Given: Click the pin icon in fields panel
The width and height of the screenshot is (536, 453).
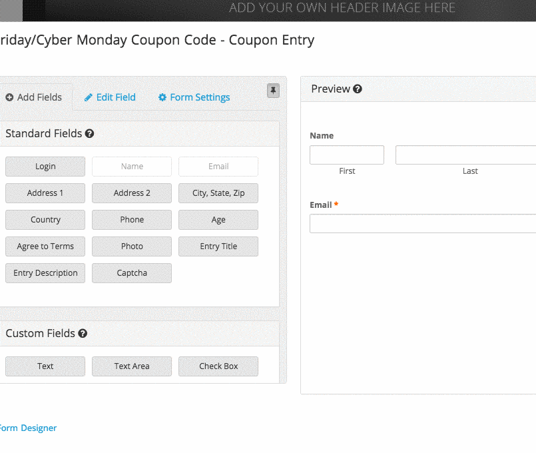Looking at the screenshot, I should [273, 91].
